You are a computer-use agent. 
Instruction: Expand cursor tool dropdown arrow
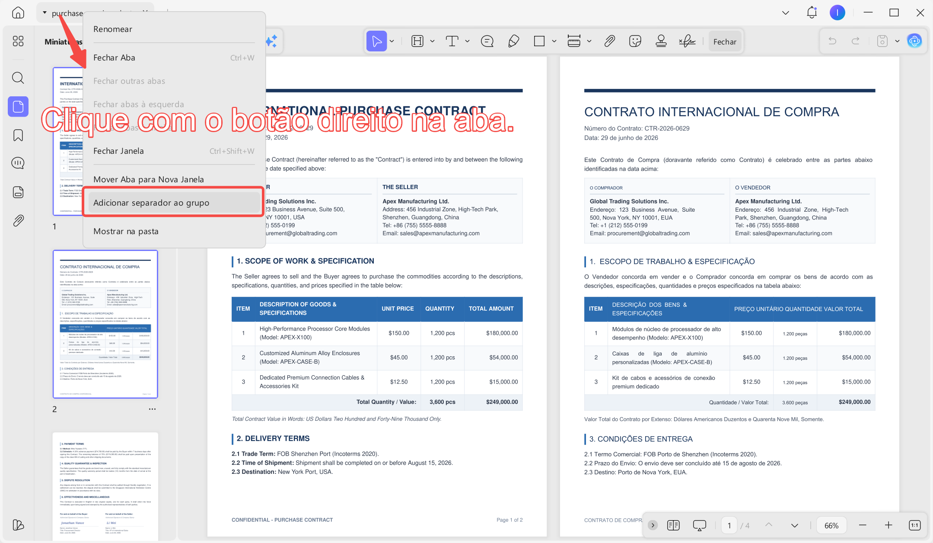coord(392,41)
